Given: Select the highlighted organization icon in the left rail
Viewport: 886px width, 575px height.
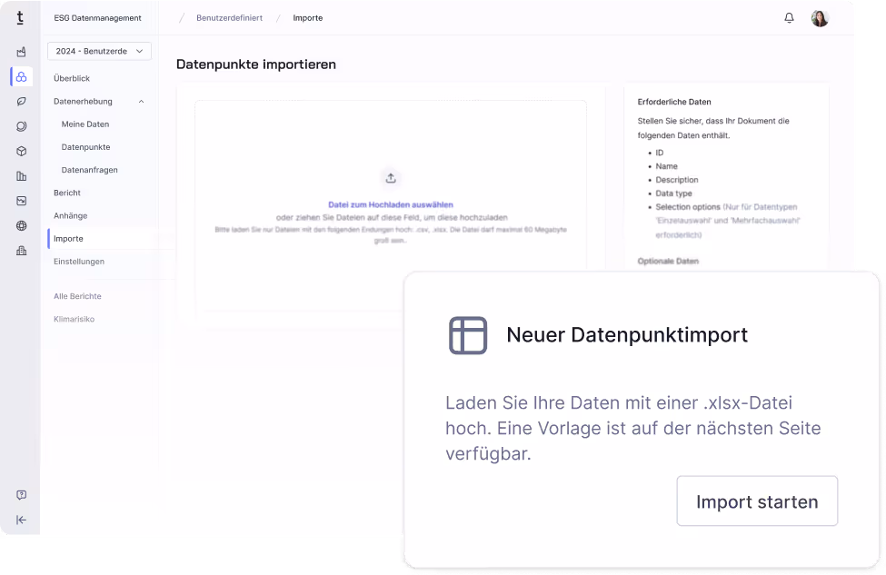Looking at the screenshot, I should (21, 77).
